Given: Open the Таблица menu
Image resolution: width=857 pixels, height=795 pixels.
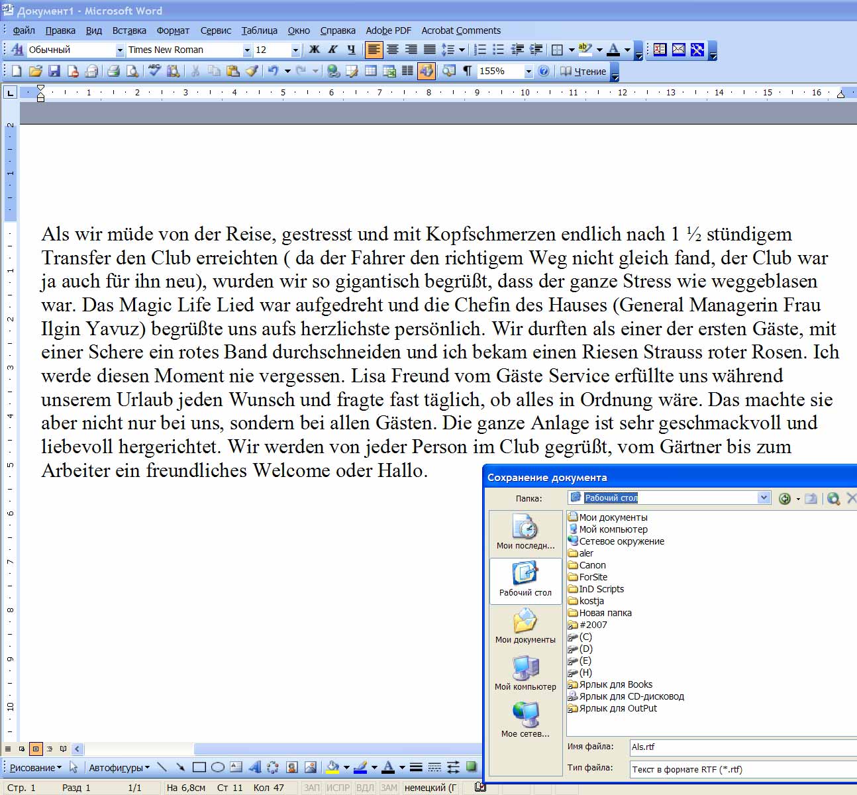Looking at the screenshot, I should [260, 30].
